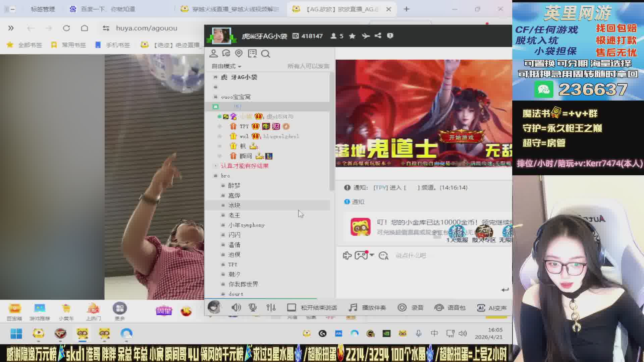644x362 pixels.
Task: Click the location pin icon above channel list
Action: tap(239, 53)
